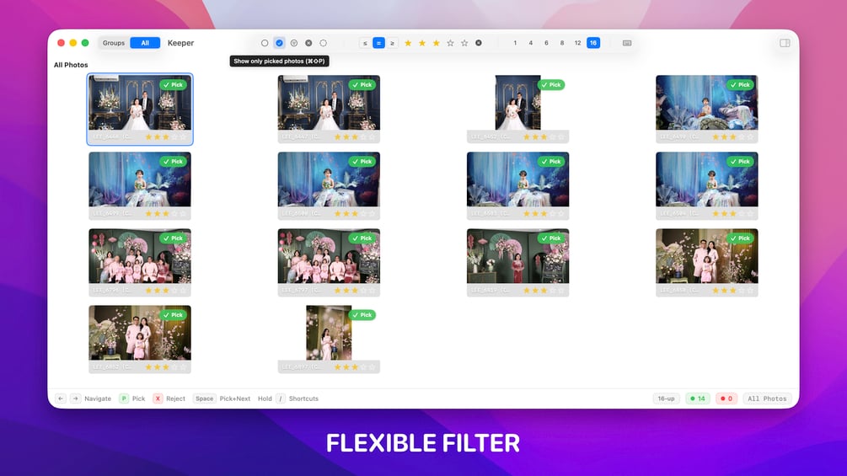
Task: Select the All segment
Action: click(145, 43)
